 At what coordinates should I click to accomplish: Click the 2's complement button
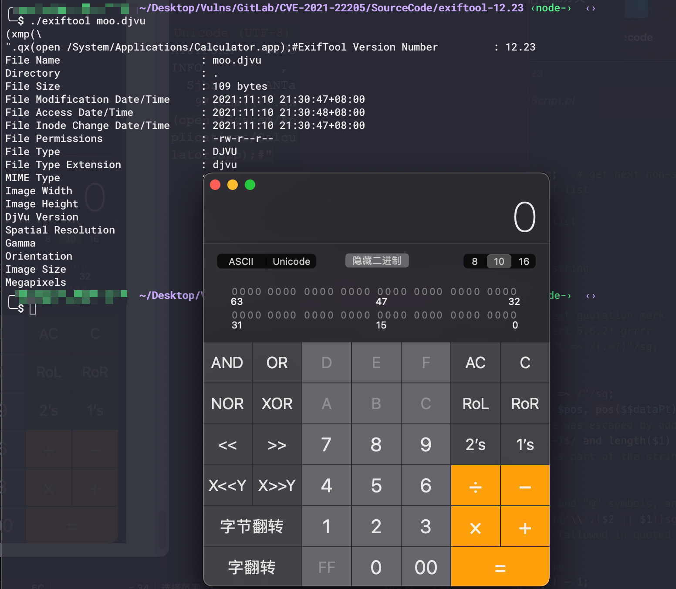coord(475,445)
